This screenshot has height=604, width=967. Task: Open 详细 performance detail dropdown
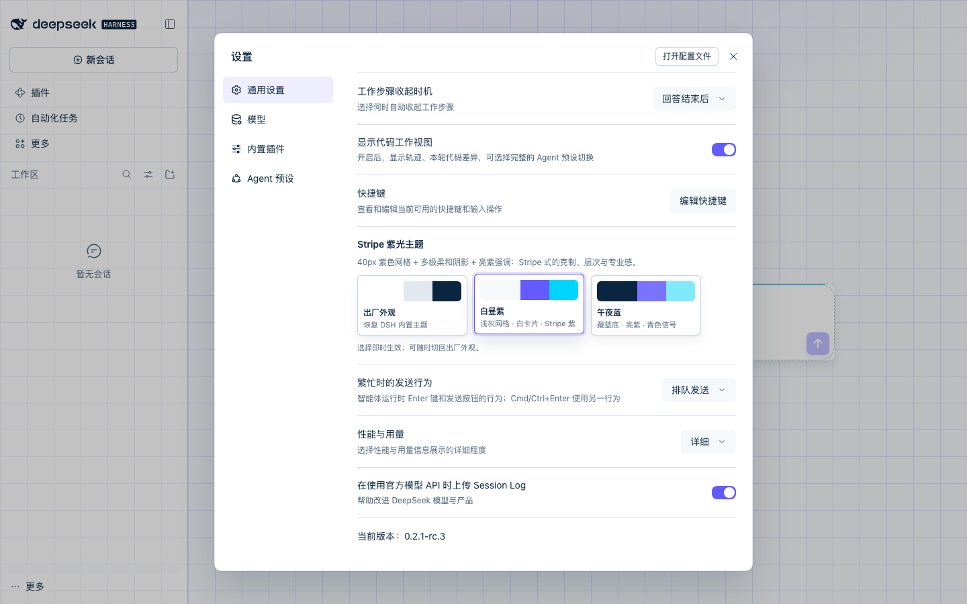(708, 442)
